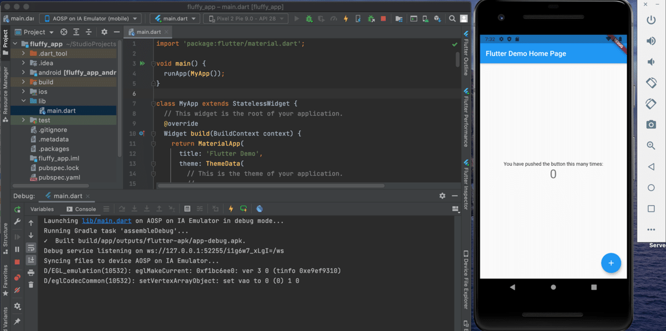Expand the test folder

point(23,120)
